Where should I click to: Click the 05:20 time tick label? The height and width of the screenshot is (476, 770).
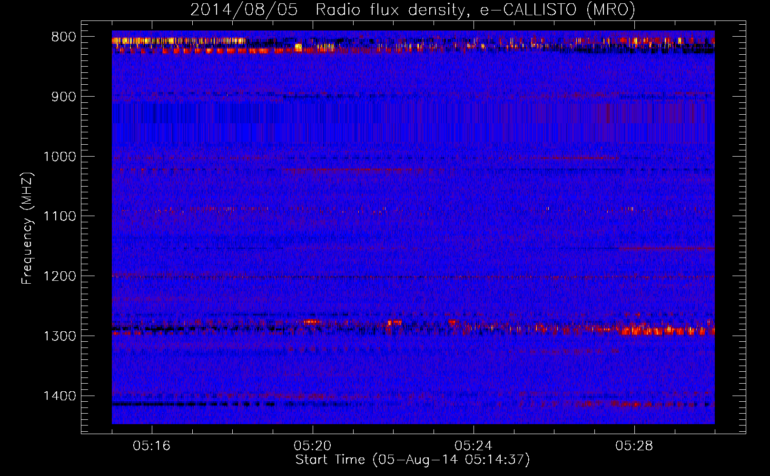coord(313,446)
